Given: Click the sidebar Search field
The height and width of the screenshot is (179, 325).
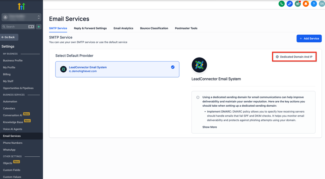Looking at the screenshot, I should click(x=16, y=26).
